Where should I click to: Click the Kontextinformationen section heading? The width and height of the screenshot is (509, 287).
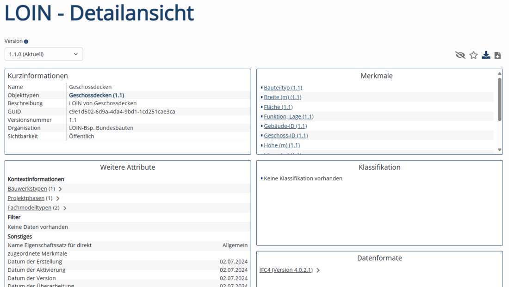[x=36, y=179]
